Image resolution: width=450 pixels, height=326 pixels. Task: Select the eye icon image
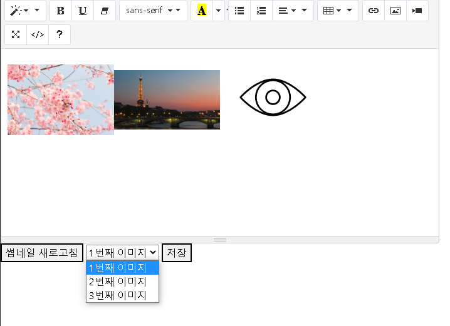(273, 97)
